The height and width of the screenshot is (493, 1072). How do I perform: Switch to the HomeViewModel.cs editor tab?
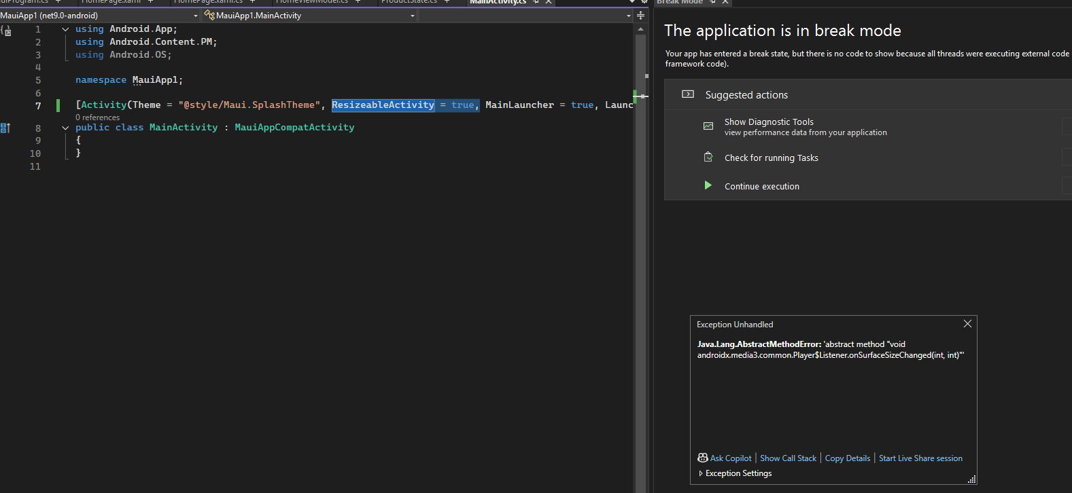coord(312,2)
